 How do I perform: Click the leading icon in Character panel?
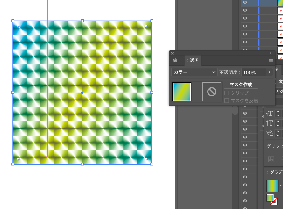270,123
